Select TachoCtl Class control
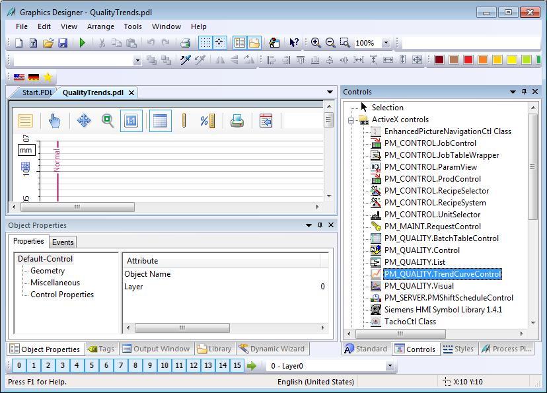Viewport: 547px width, 393px height. [410, 321]
